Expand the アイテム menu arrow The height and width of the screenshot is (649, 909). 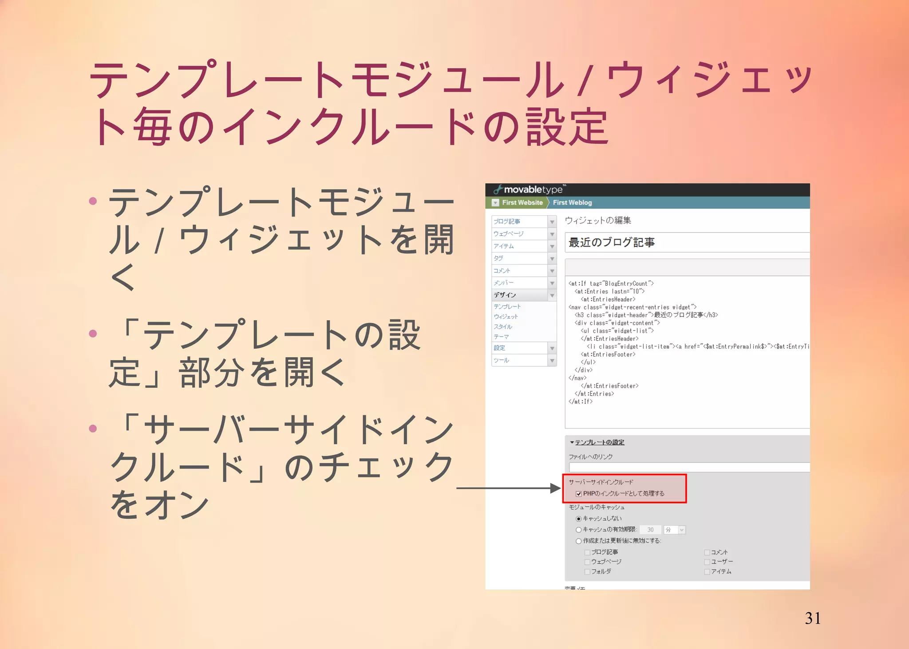coord(552,246)
